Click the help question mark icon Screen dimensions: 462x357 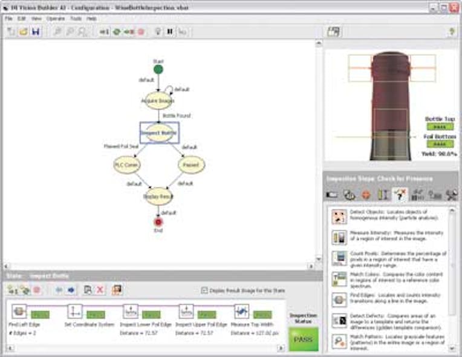[451, 31]
